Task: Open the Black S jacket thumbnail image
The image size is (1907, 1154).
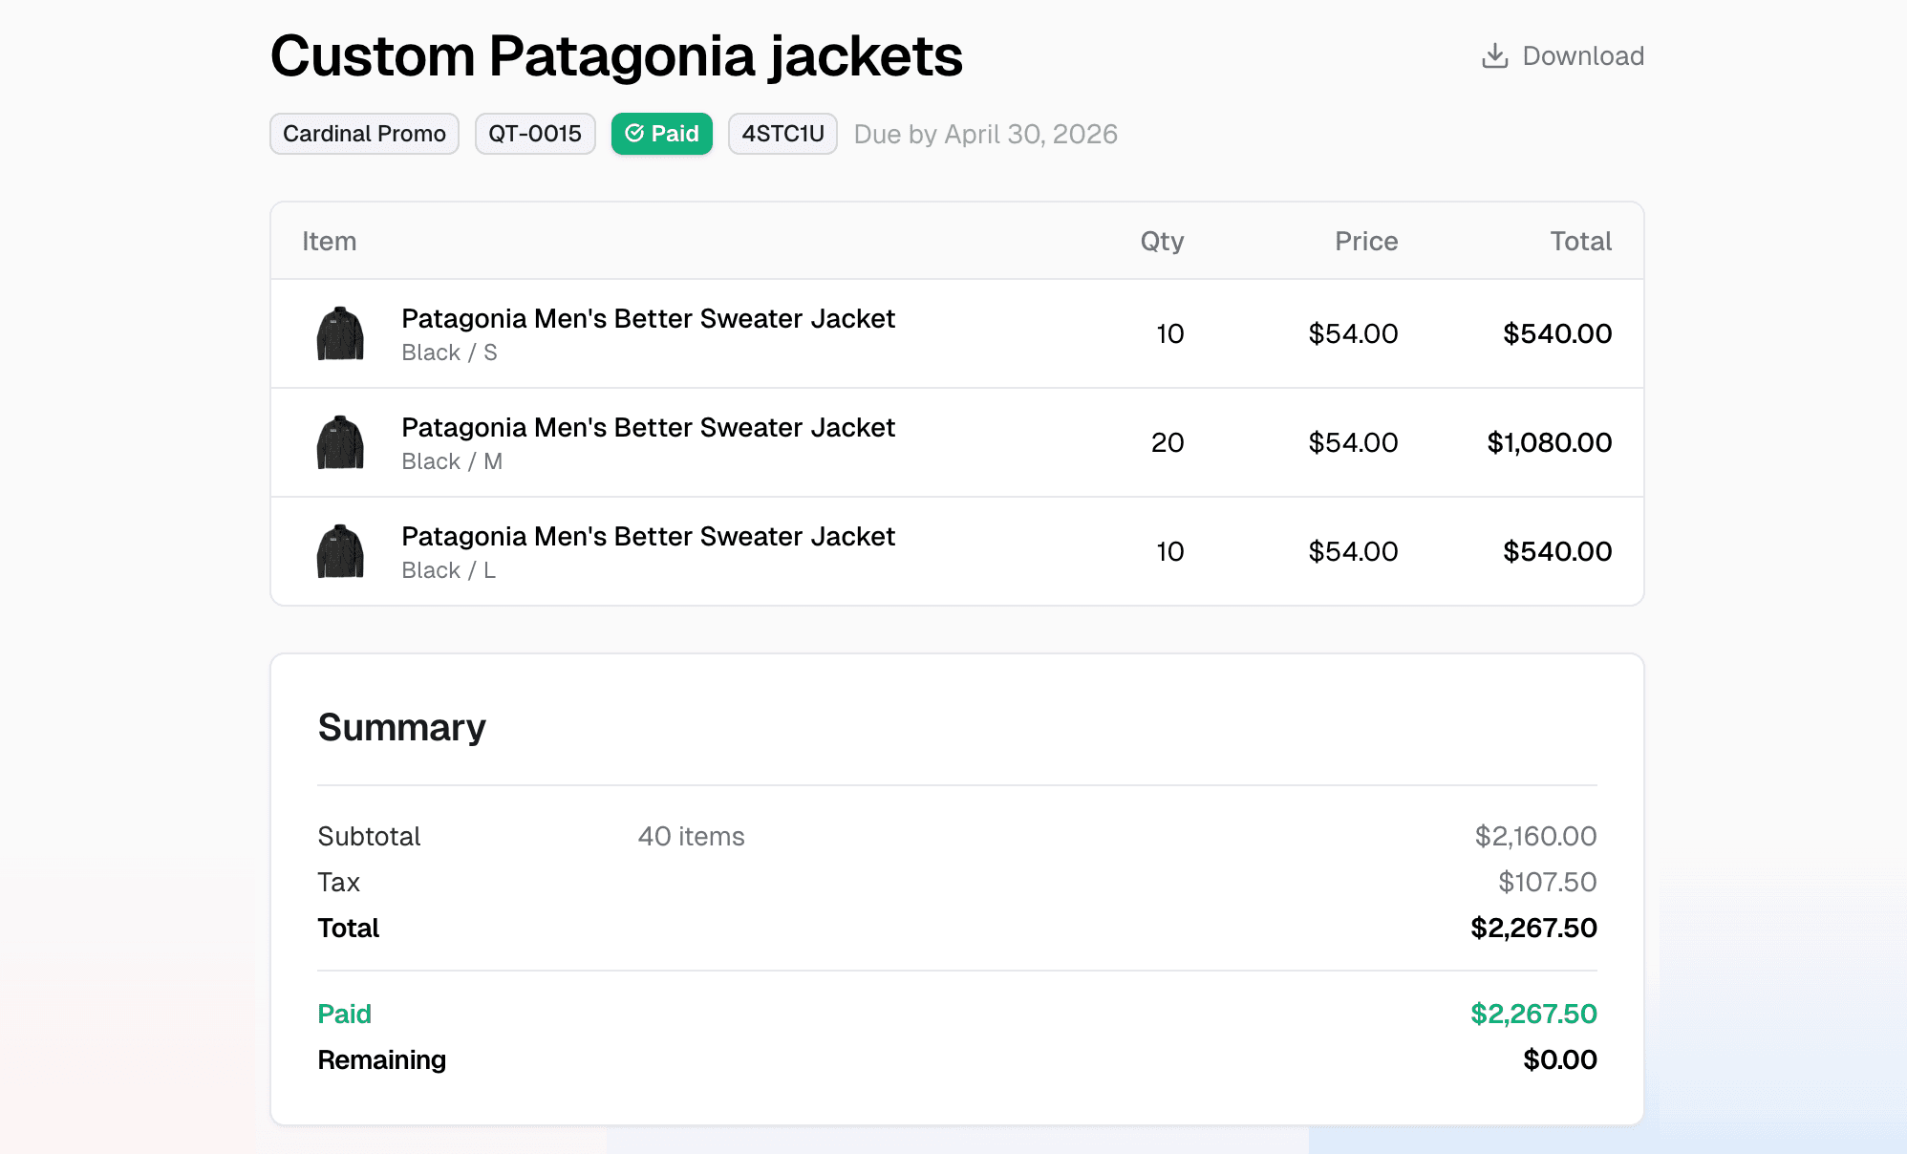Action: click(339, 333)
